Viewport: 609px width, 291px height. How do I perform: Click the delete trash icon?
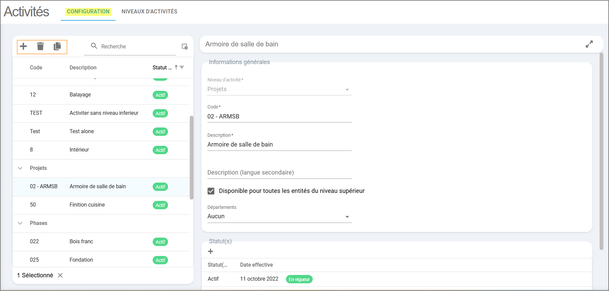(40, 46)
